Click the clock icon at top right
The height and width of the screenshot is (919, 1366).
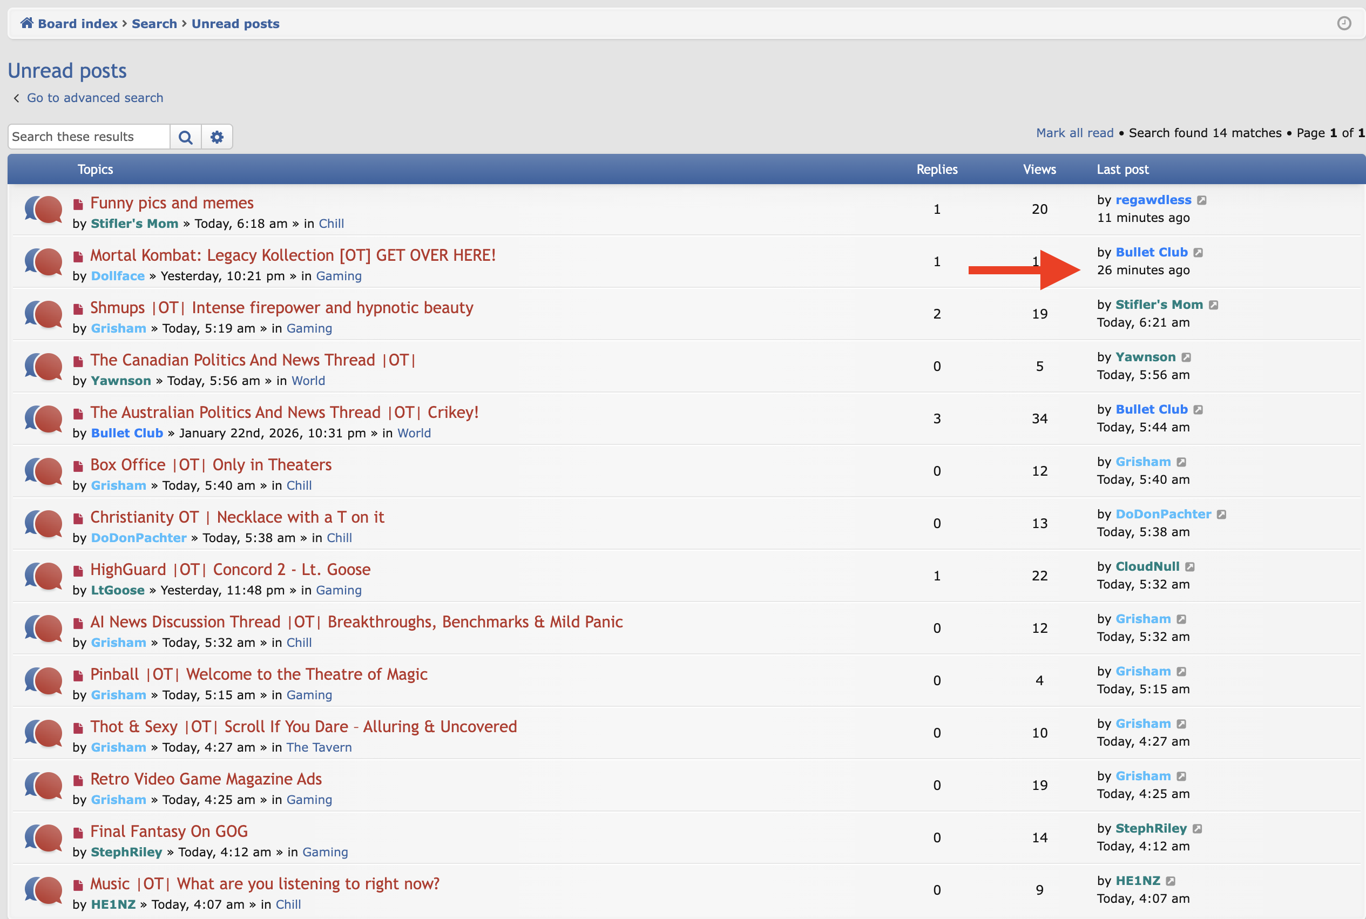coord(1344,23)
